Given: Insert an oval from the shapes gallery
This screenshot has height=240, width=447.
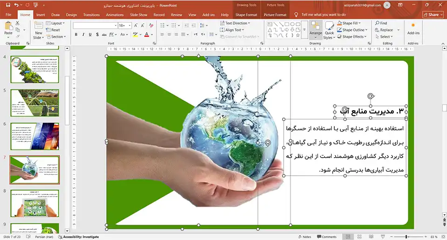Looking at the screenshot, I should [x=292, y=24].
